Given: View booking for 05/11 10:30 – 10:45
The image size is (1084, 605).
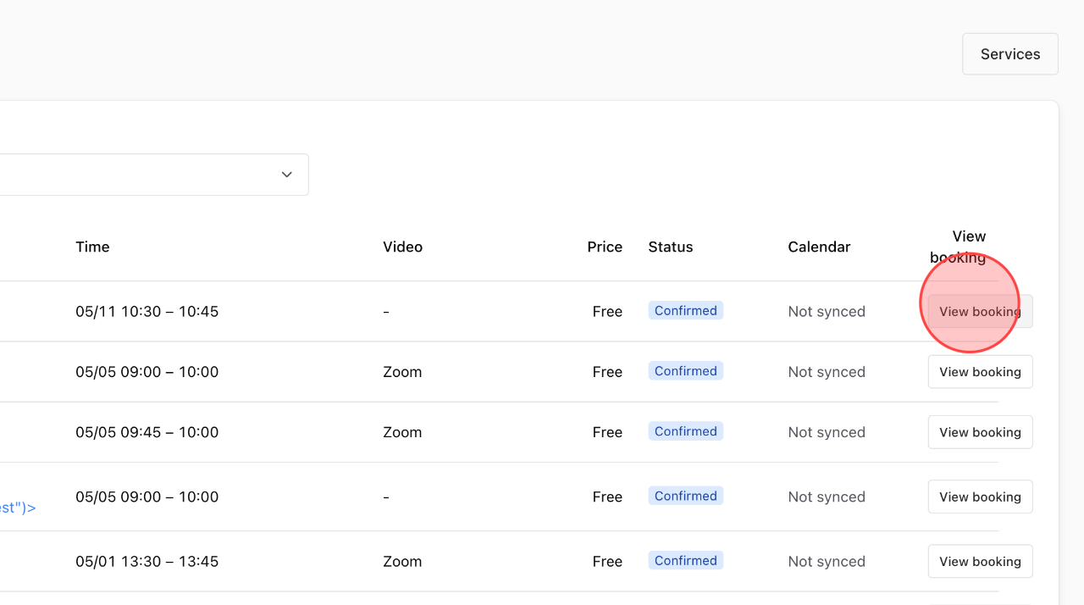Looking at the screenshot, I should tap(980, 312).
